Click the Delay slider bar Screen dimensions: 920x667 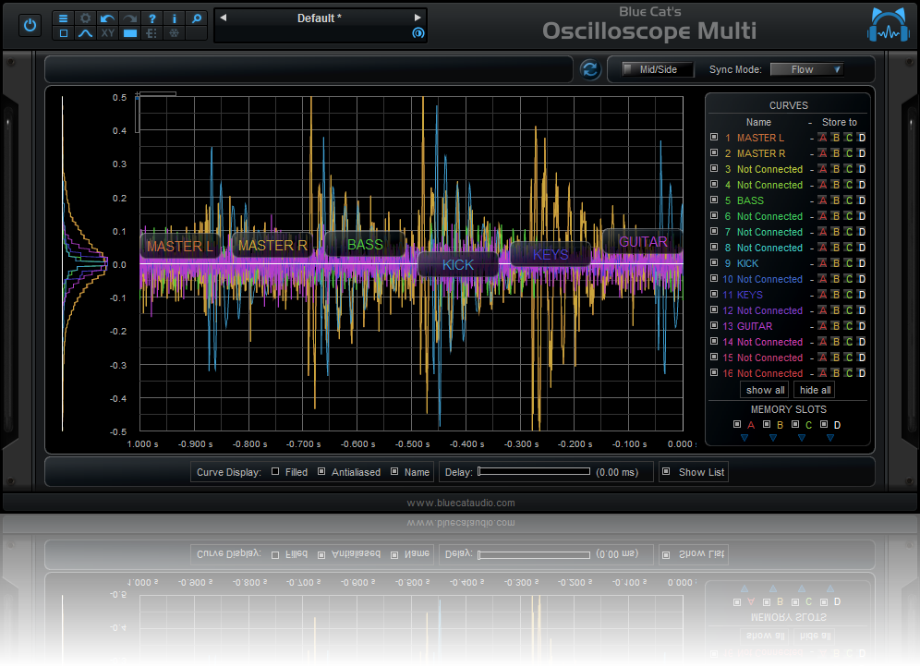coord(533,472)
